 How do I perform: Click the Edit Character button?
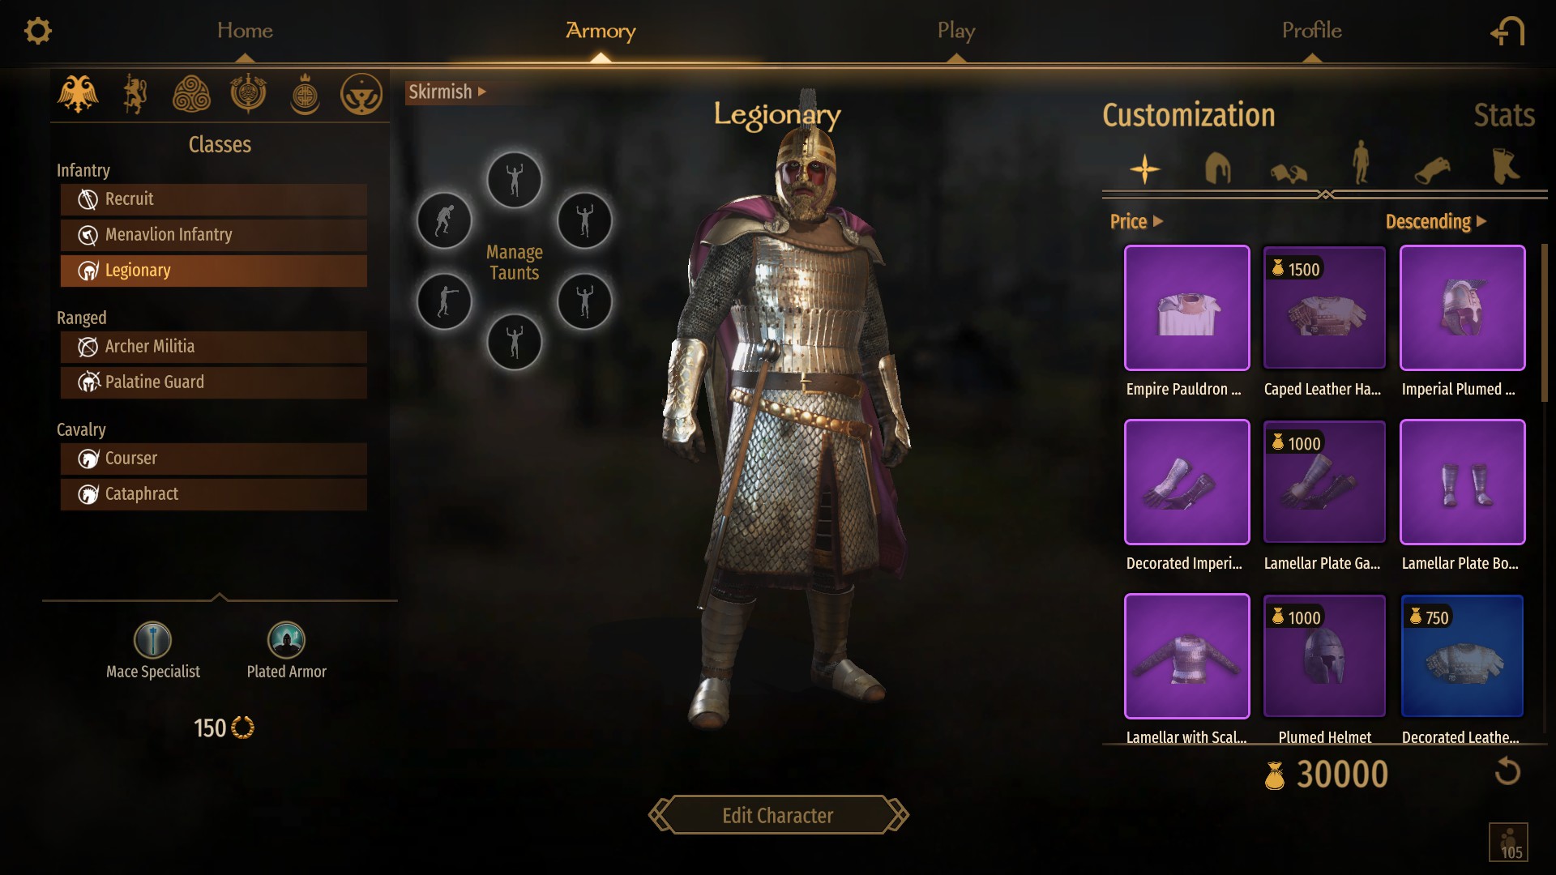coord(778,815)
